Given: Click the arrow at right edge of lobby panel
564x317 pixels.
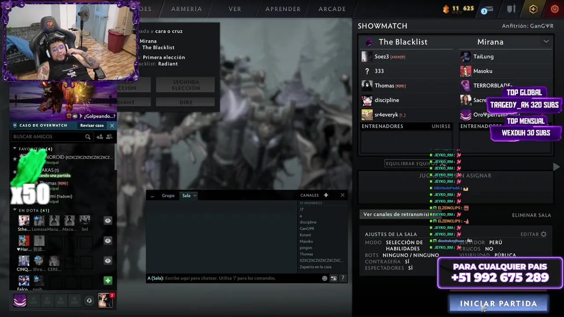Looking at the screenshot, I should (557, 167).
